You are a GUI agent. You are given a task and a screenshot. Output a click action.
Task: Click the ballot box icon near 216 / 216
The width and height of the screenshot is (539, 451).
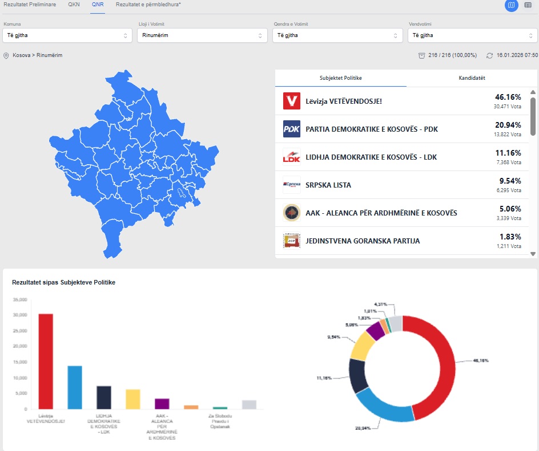tap(421, 55)
